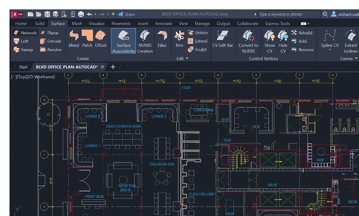This screenshot has height=216, width=359.
Task: Select the Loft surface tool
Action: [x=21, y=41]
